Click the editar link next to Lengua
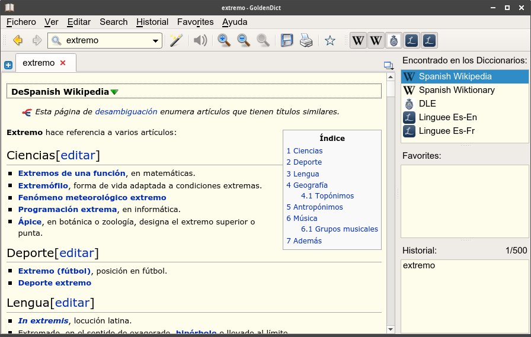The width and height of the screenshot is (531, 337). 72,303
